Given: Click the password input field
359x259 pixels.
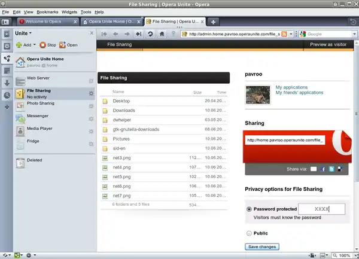Looking at the screenshot, I should (322, 209).
